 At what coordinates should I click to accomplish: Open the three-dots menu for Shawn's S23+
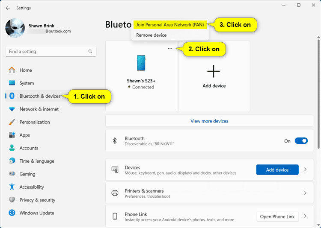click(x=170, y=49)
